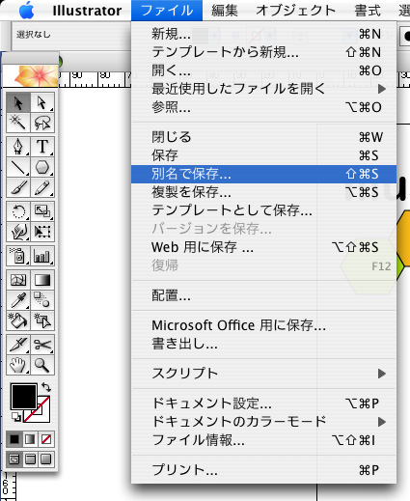410x501 pixels.
Task: Select the Selection (black arrow) tool
Action: (x=18, y=102)
